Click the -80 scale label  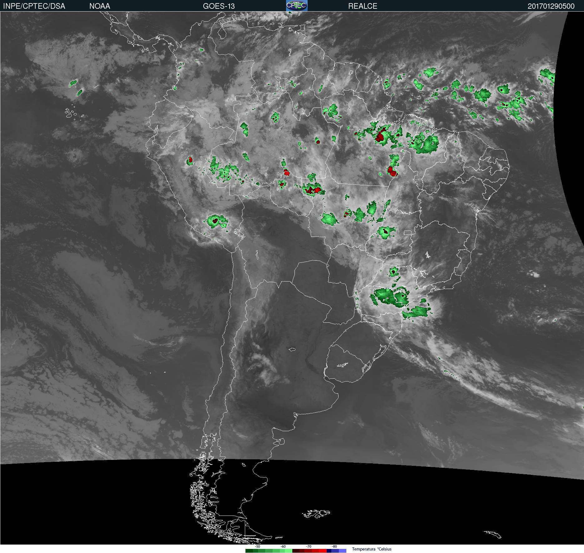click(x=334, y=546)
